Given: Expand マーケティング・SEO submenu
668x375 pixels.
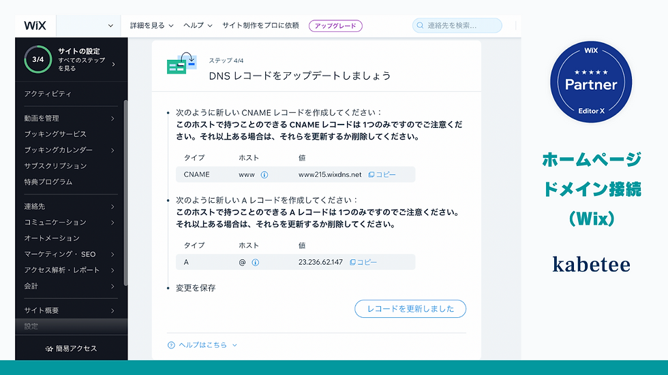Looking at the screenshot, I should coord(112,255).
